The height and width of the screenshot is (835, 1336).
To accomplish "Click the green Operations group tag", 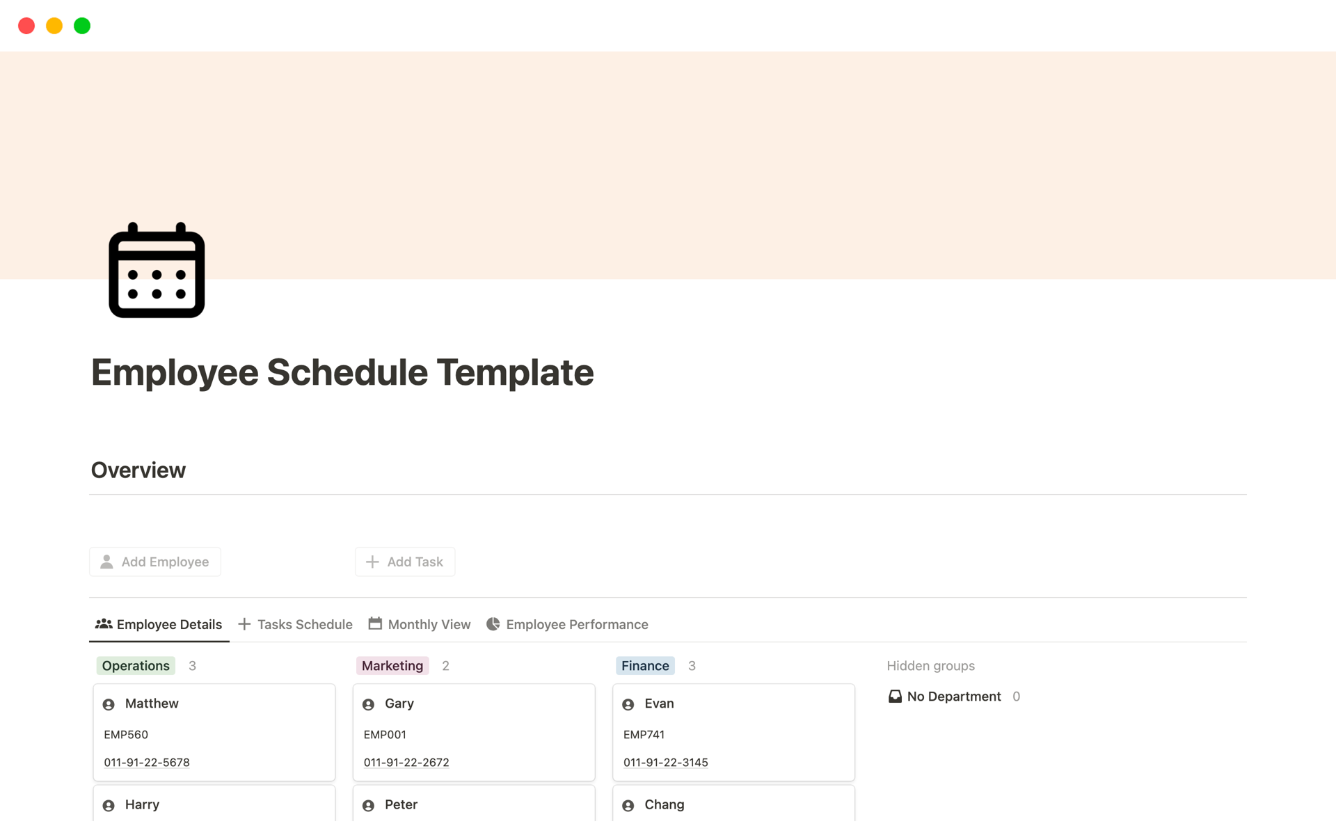I will [136, 666].
